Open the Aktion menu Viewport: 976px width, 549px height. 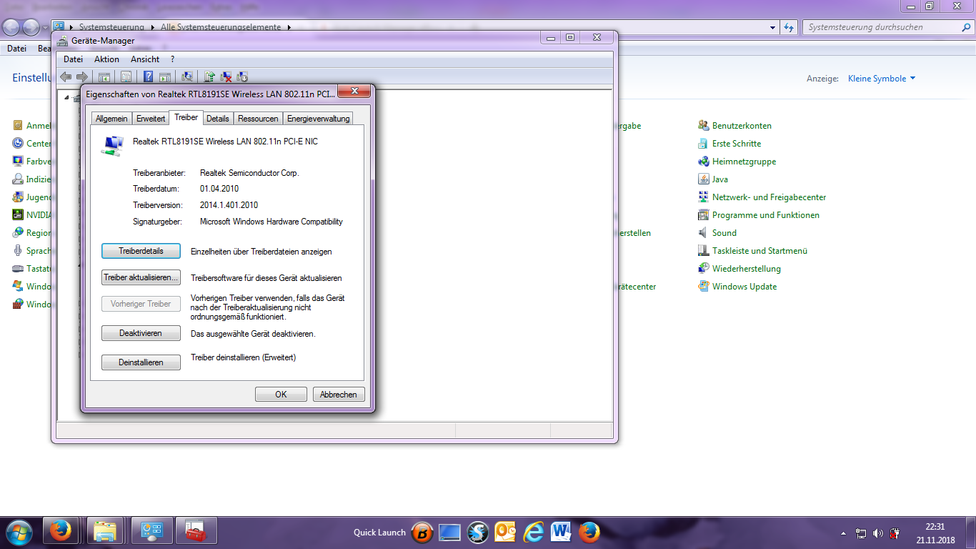(106, 59)
